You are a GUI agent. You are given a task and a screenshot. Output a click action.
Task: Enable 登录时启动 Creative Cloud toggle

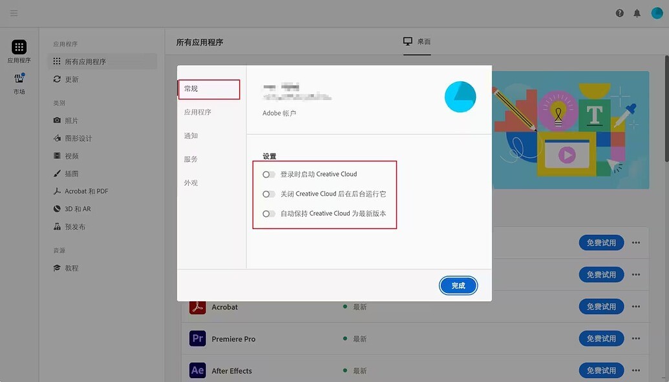(269, 174)
